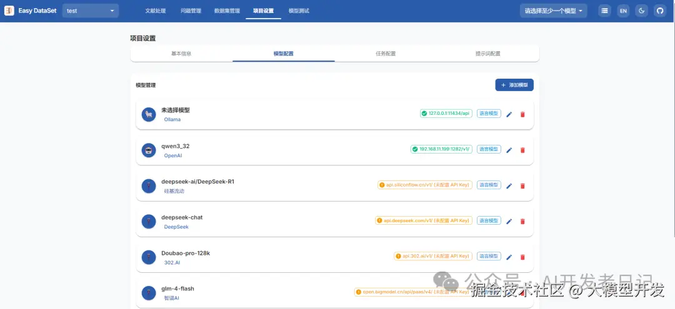Click the qwen3_32 model avatar icon

(149, 150)
